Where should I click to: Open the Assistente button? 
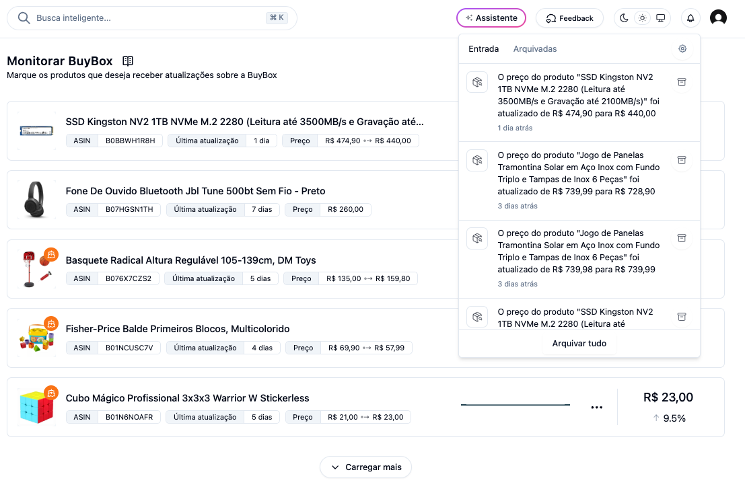491,18
